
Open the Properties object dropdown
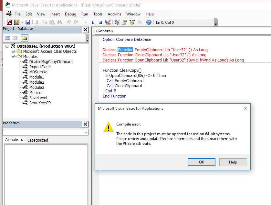click(x=86, y=133)
